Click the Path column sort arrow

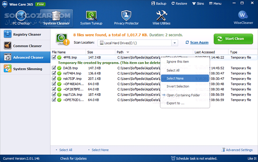click(x=128, y=52)
